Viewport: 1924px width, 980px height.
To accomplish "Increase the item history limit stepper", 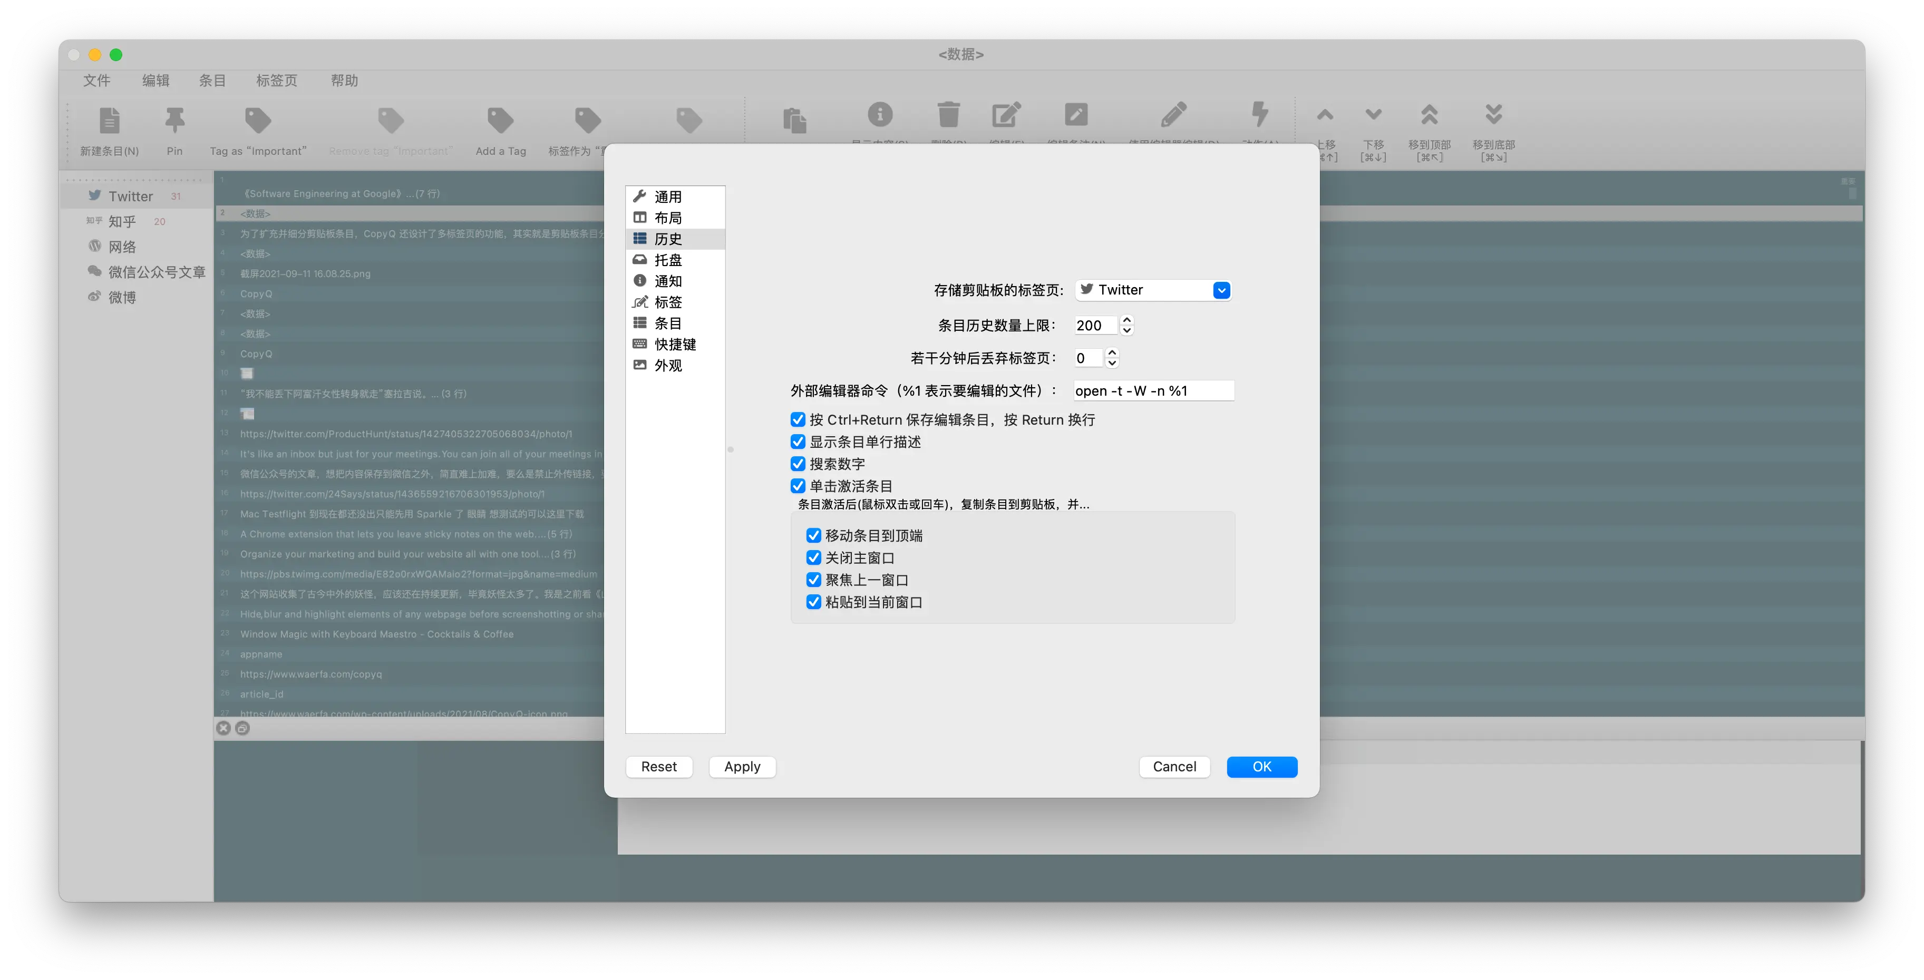I will [x=1127, y=320].
